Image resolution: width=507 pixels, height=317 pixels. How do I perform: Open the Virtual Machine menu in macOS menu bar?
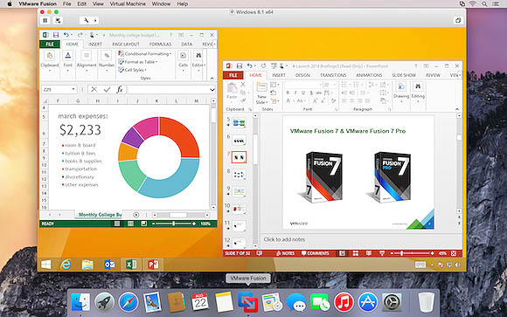click(x=128, y=3)
